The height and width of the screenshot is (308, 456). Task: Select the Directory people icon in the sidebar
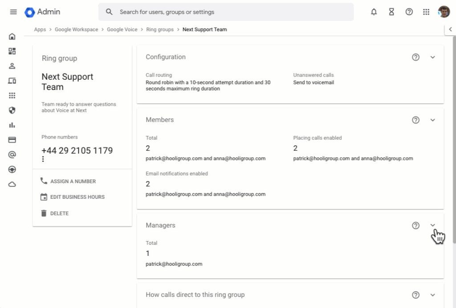[x=12, y=66]
